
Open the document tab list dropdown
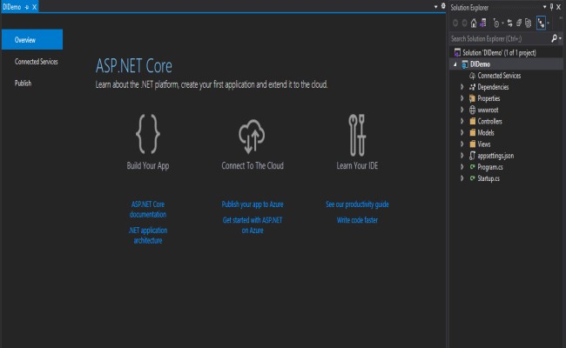point(435,7)
